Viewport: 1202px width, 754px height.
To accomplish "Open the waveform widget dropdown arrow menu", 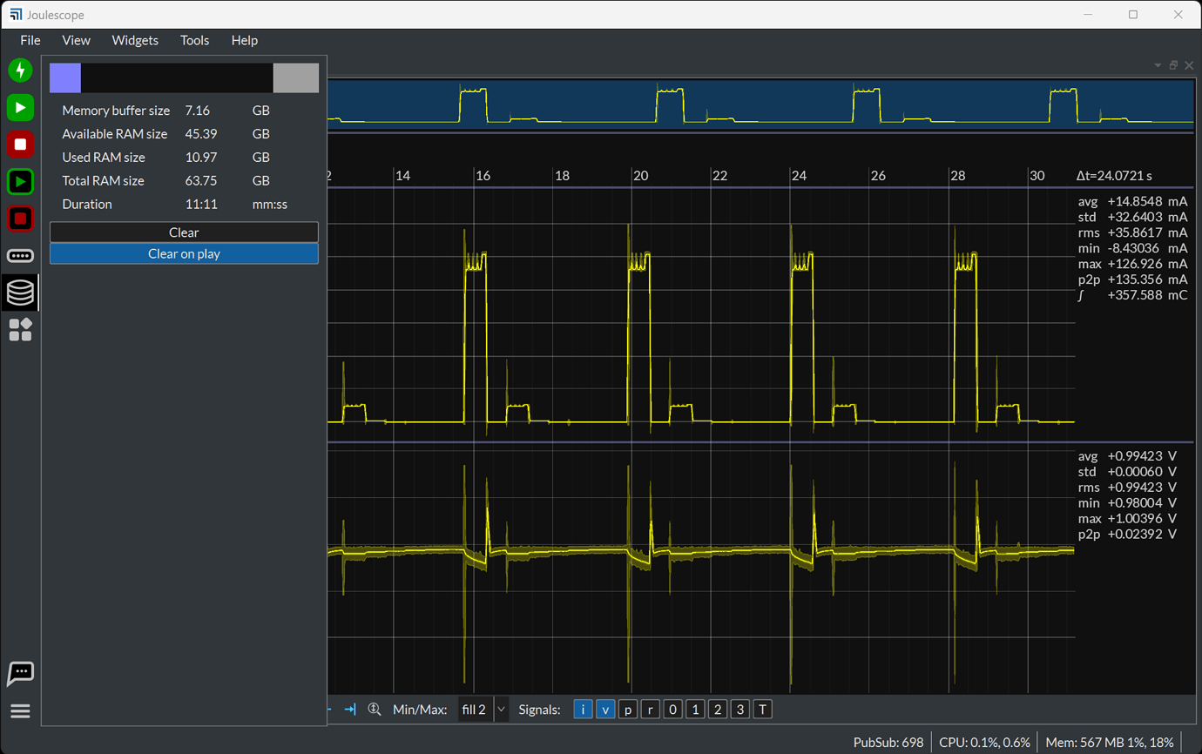I will [1158, 65].
